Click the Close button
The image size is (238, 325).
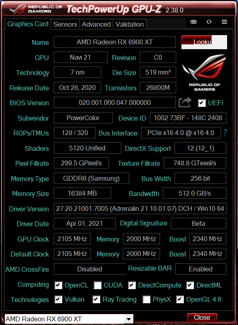click(202, 317)
